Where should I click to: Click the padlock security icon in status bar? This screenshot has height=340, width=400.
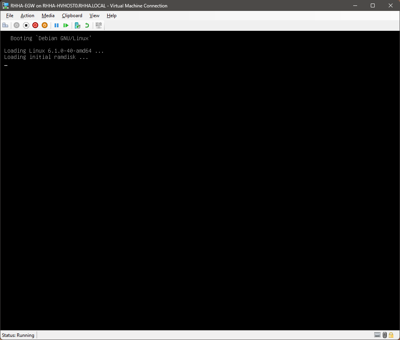391,335
